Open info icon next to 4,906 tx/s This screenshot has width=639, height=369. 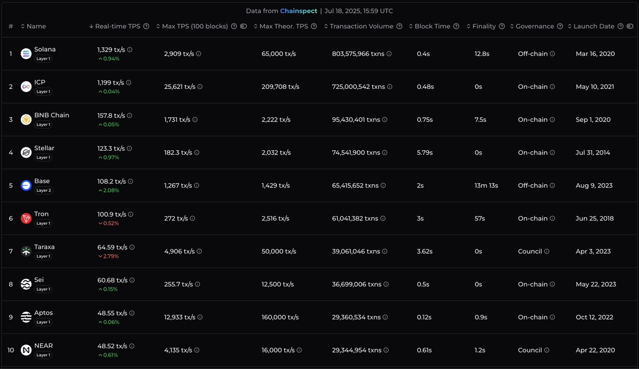200,251
